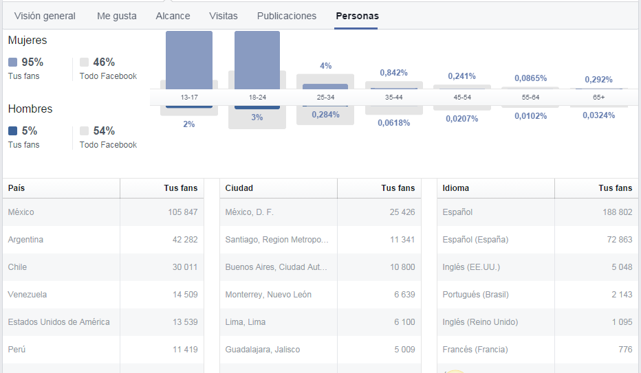
Task: Click the women's 25-34 bar labeled 4%
Action: click(325, 87)
